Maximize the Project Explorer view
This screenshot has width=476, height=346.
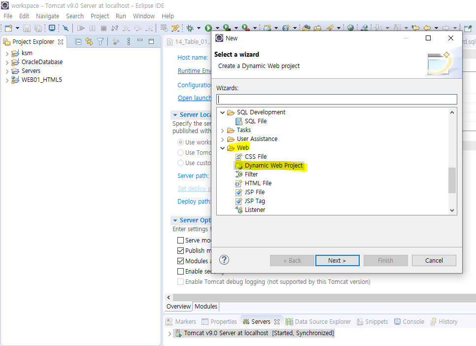click(x=151, y=41)
